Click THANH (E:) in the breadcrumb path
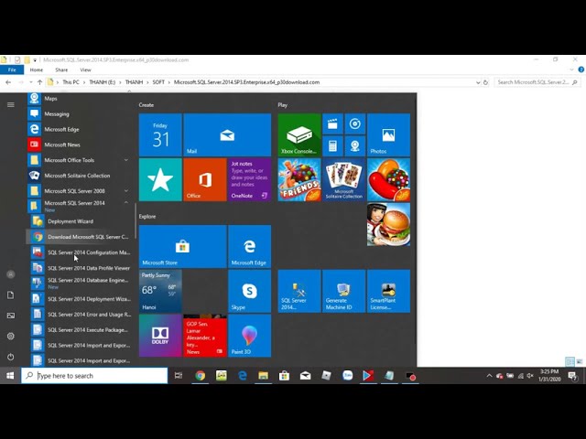The width and height of the screenshot is (586, 439). pyautogui.click(x=102, y=82)
